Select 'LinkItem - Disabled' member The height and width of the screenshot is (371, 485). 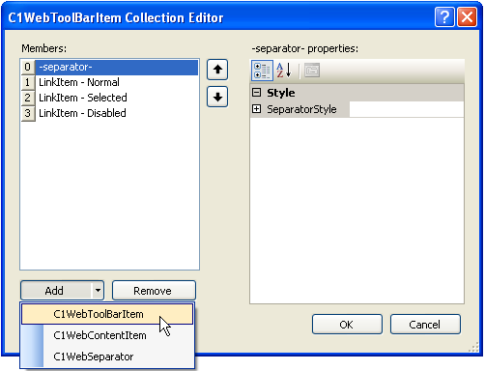click(117, 113)
